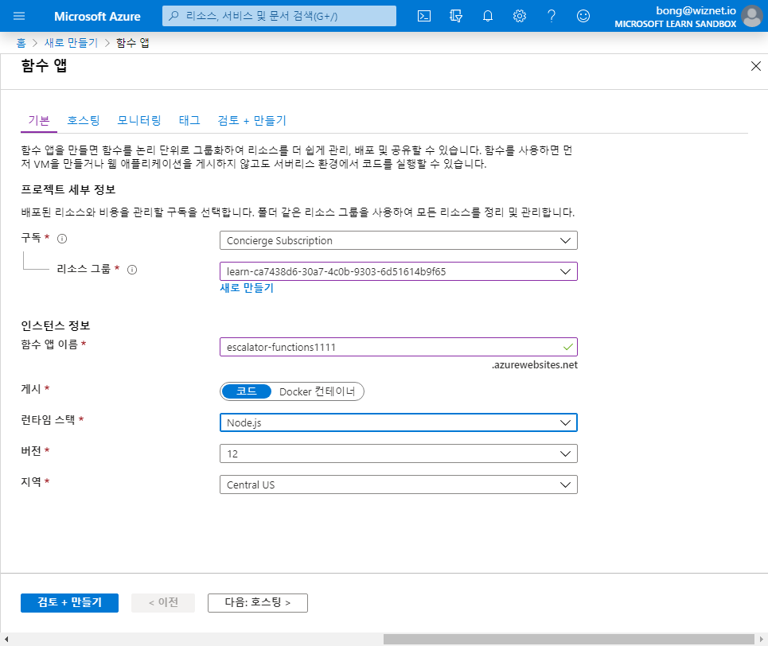Open the 런타임 스택 Node.js dropdown

[399, 422]
